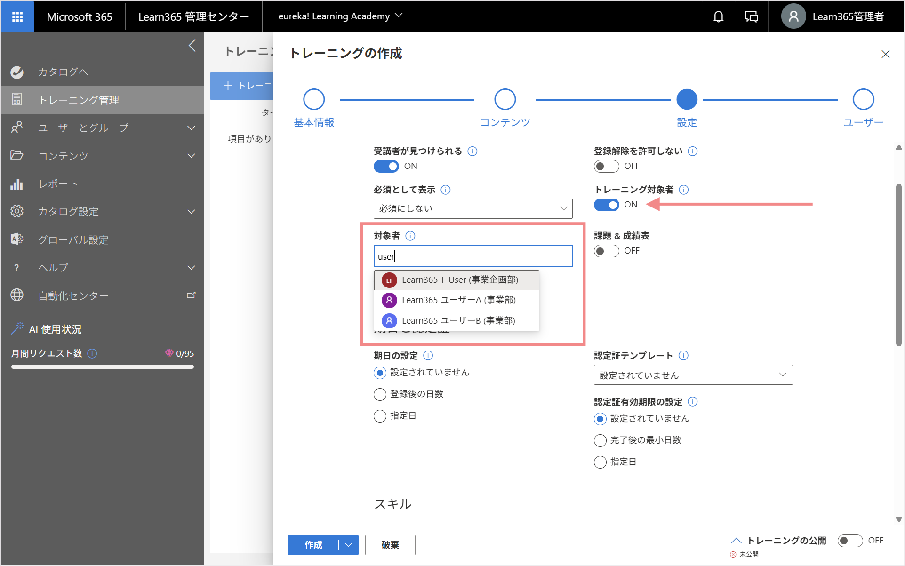Open the 必須にしない dropdown
The width and height of the screenshot is (905, 566).
point(473,208)
